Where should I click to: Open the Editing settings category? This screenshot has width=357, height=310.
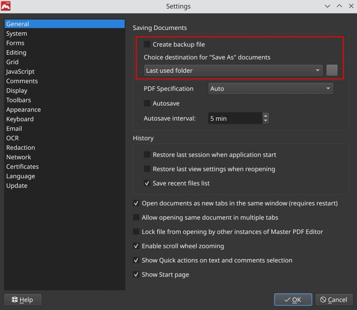64,53
